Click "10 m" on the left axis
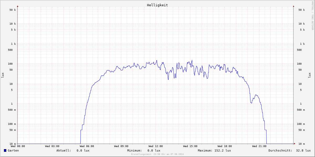 (13, 144)
